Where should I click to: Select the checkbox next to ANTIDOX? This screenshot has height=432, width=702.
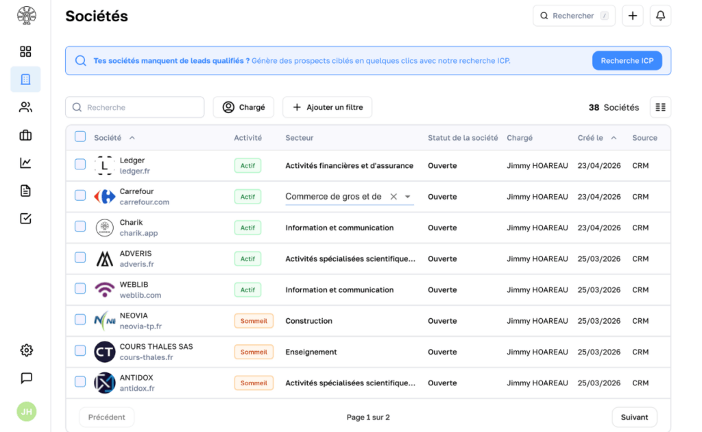coord(80,383)
